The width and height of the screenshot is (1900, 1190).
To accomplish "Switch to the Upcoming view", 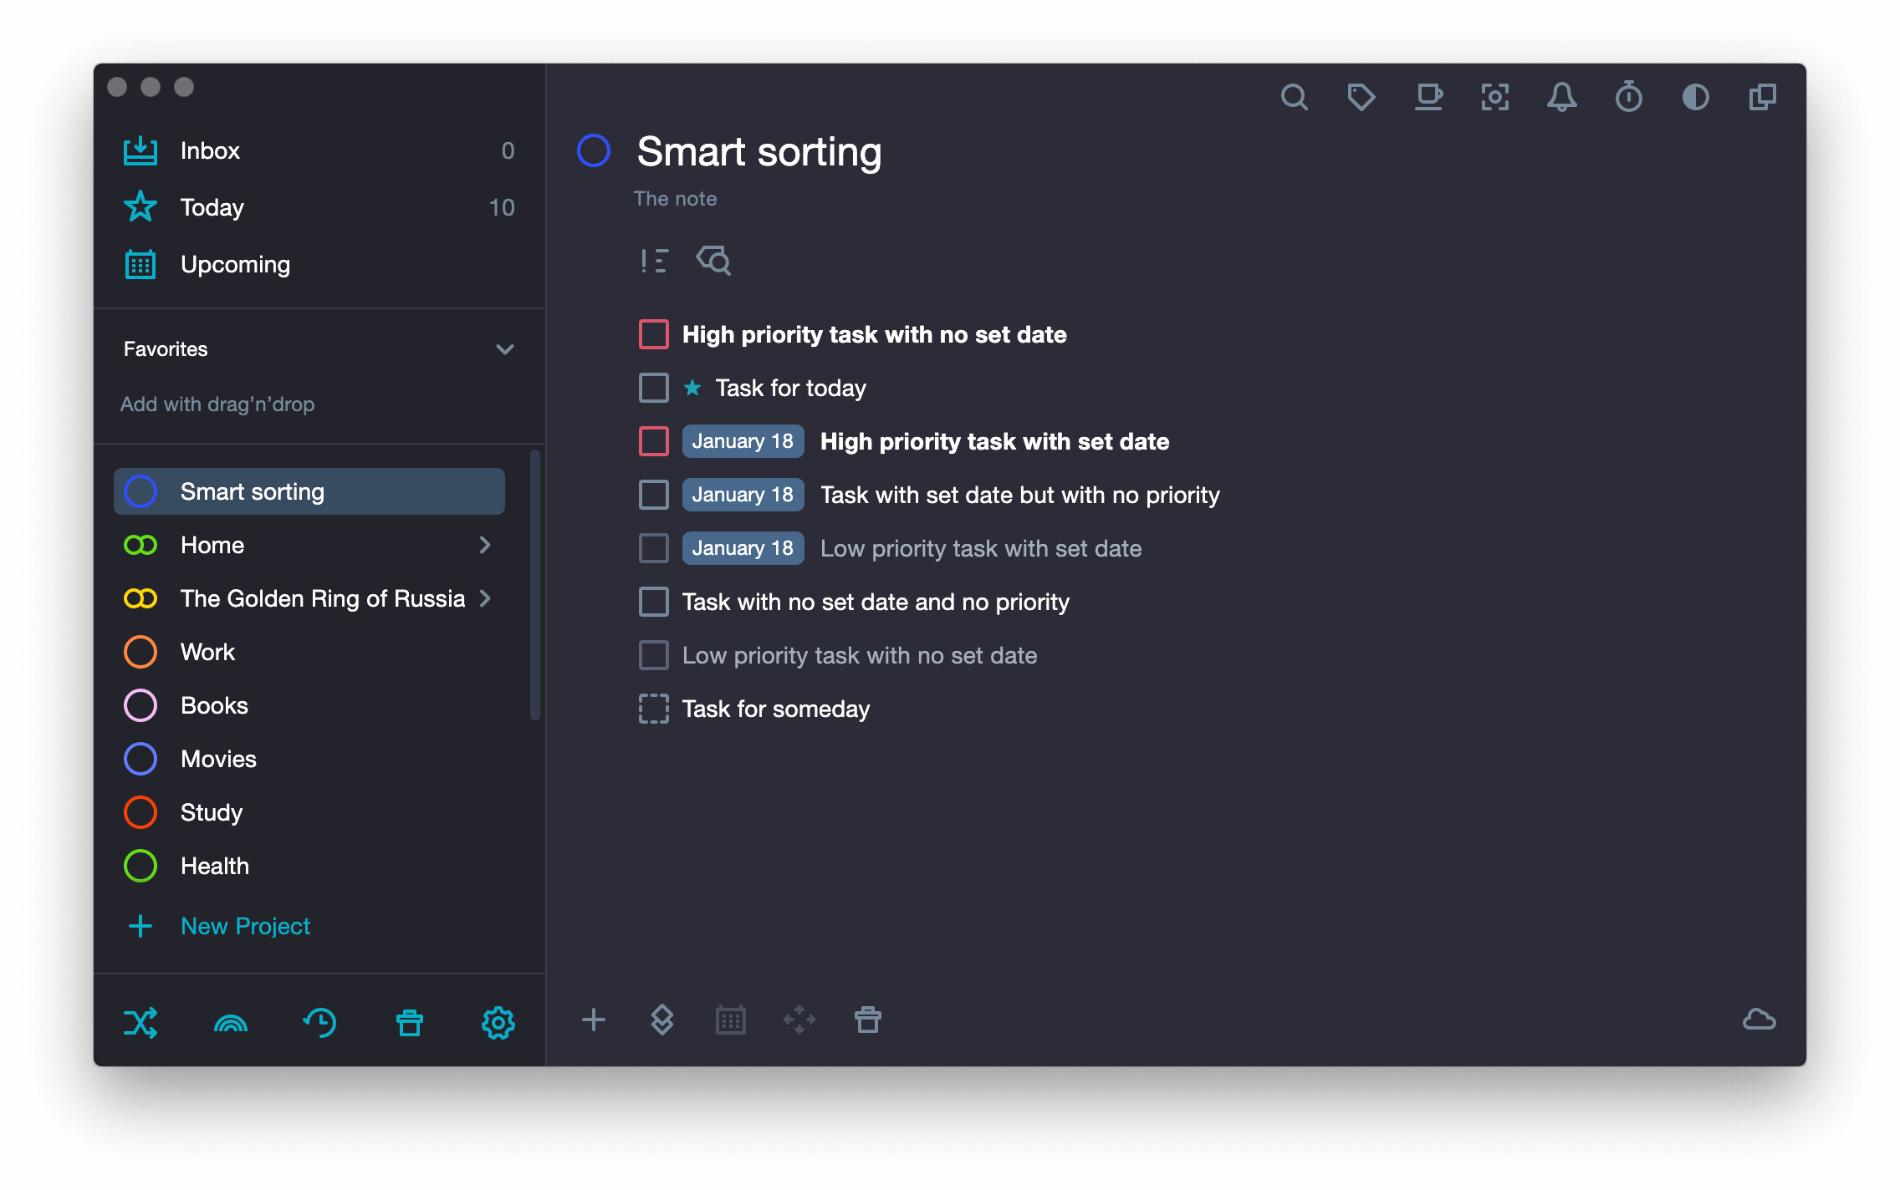I will pyautogui.click(x=235, y=264).
